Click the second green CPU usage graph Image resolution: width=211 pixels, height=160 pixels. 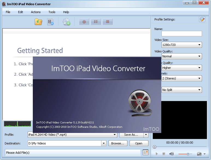[x=24, y=124]
